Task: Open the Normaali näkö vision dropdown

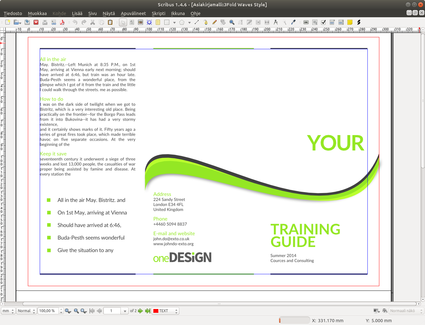Action: click(x=406, y=311)
